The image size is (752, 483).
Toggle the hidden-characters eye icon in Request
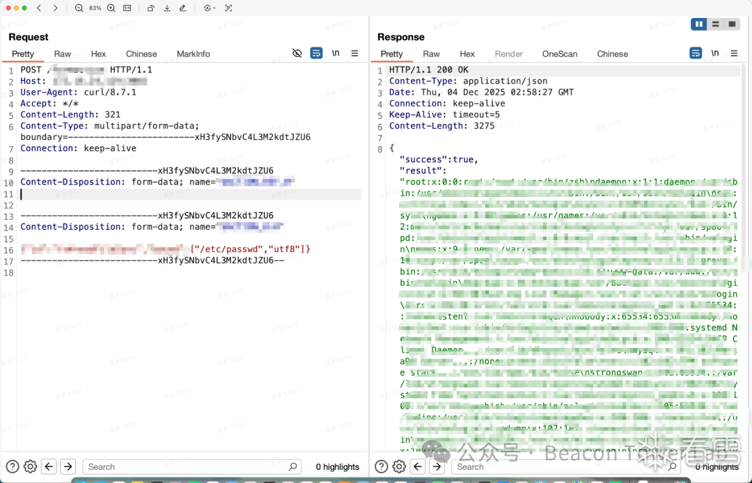point(297,53)
